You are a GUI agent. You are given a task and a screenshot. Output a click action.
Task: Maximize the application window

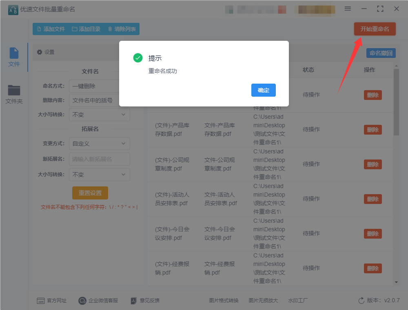[x=380, y=9]
